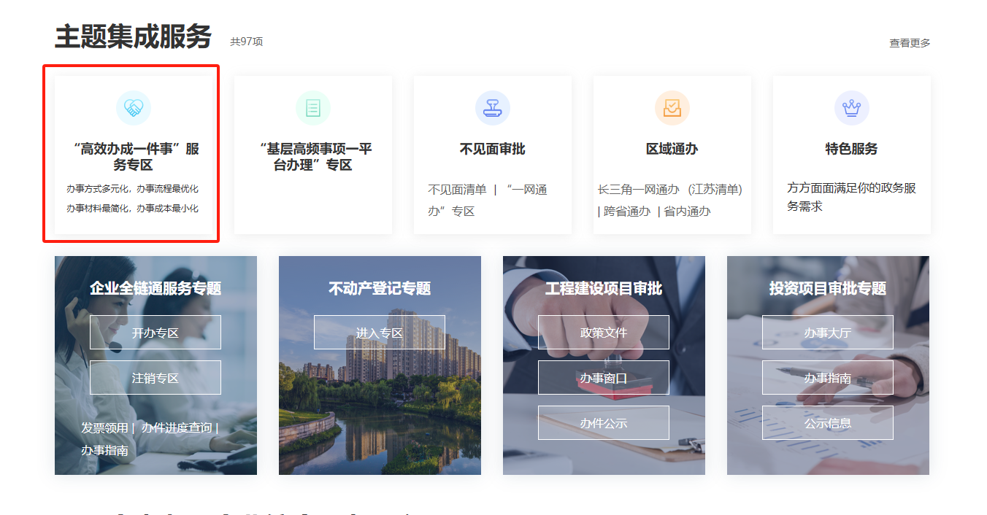Click 办事方式多元化，办事流程最优化 text

132,189
